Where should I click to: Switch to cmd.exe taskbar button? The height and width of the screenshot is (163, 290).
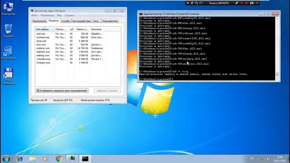85,159
